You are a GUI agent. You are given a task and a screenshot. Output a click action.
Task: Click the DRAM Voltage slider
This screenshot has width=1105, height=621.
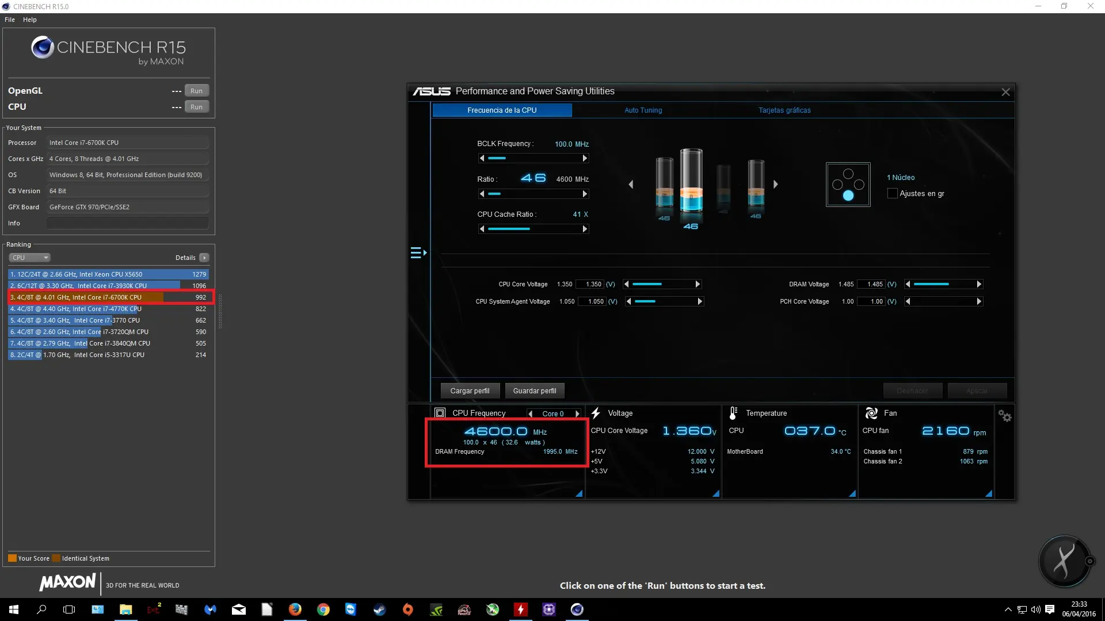point(943,284)
